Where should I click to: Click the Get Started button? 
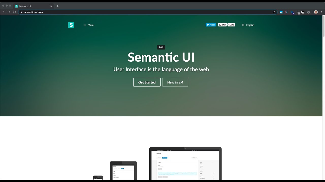[x=147, y=82]
